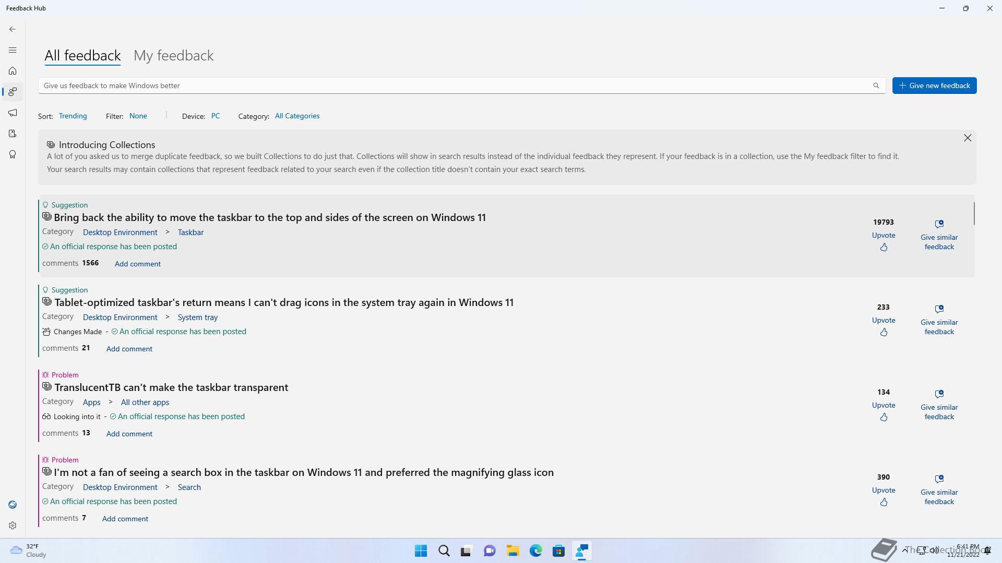This screenshot has width=1002, height=563.
Task: Open System tray category link
Action: 198,317
